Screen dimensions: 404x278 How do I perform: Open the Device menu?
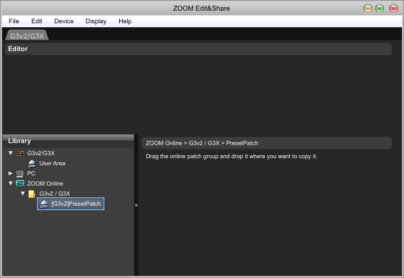point(64,21)
